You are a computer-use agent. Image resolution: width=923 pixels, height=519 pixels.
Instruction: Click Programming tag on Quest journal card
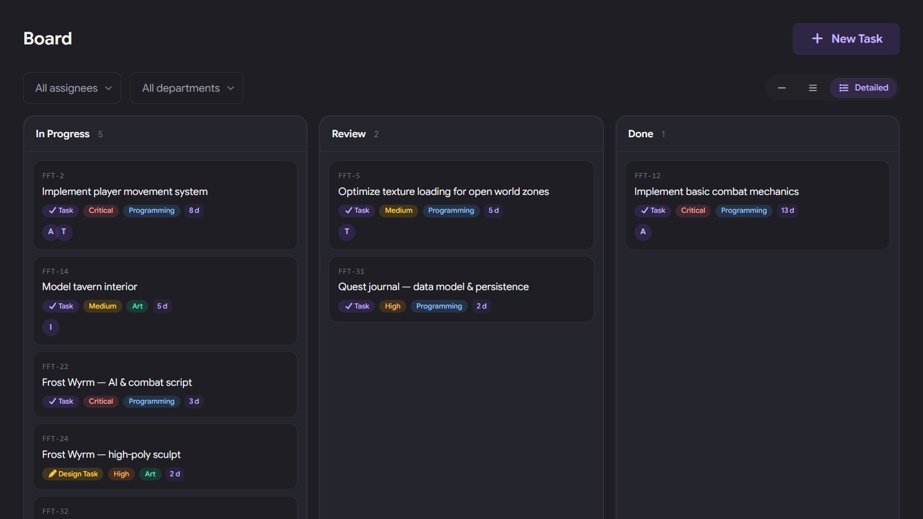tap(439, 306)
